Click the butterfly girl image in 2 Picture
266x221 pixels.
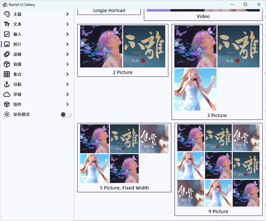pos(101,46)
